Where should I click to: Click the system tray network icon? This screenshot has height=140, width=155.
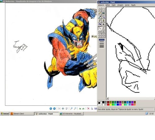click(x=147, y=113)
